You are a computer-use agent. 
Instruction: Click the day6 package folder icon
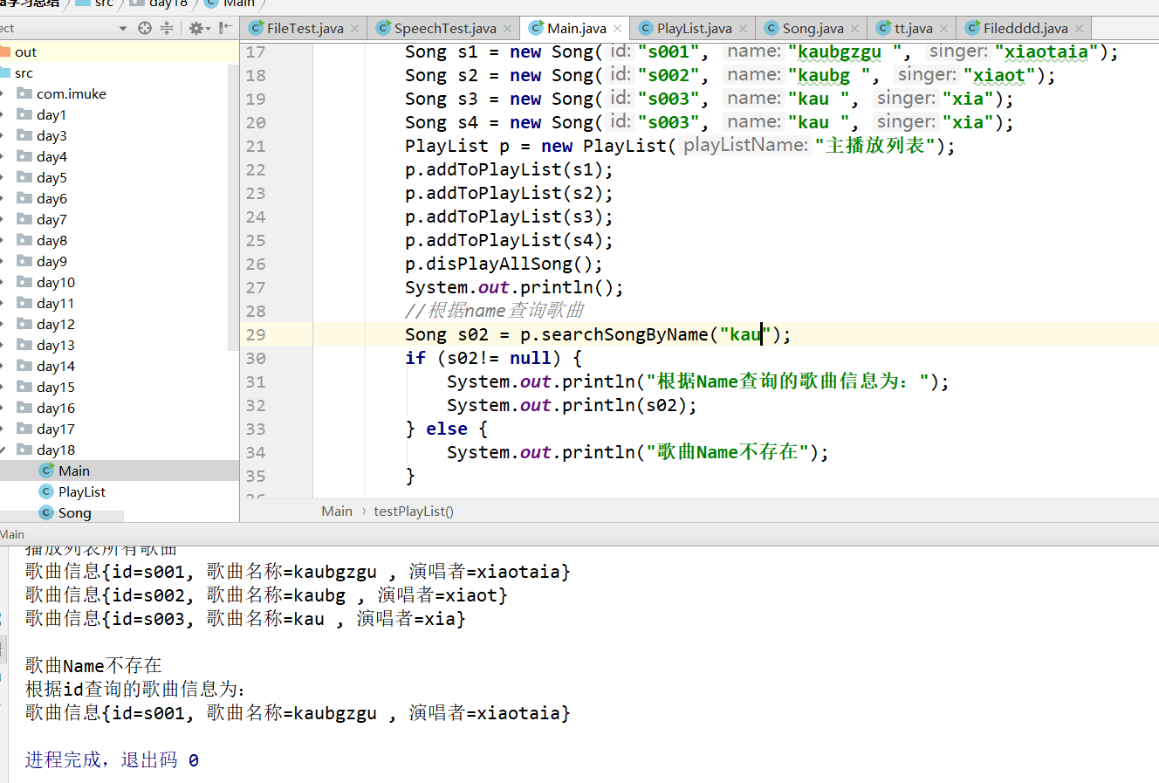(x=24, y=198)
